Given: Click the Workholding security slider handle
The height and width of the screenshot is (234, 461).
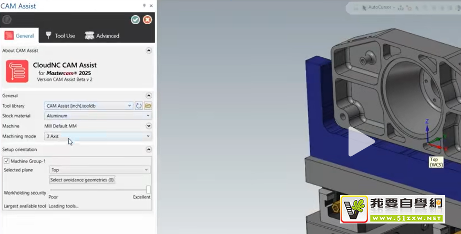Looking at the screenshot, I should (x=148, y=189).
